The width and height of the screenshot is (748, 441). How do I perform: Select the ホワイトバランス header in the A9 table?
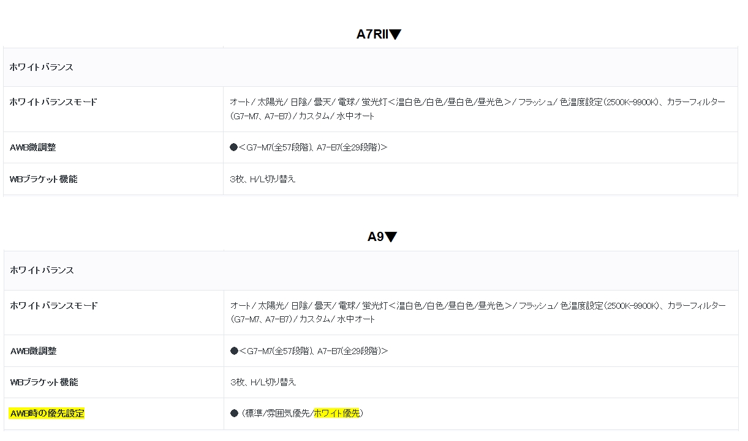tap(42, 270)
